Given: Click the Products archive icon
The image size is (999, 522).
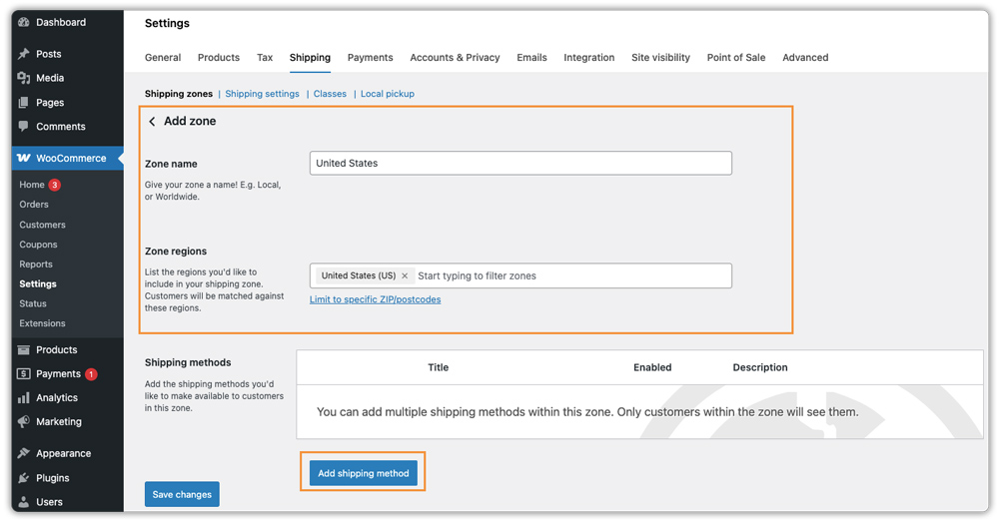Looking at the screenshot, I should [24, 349].
